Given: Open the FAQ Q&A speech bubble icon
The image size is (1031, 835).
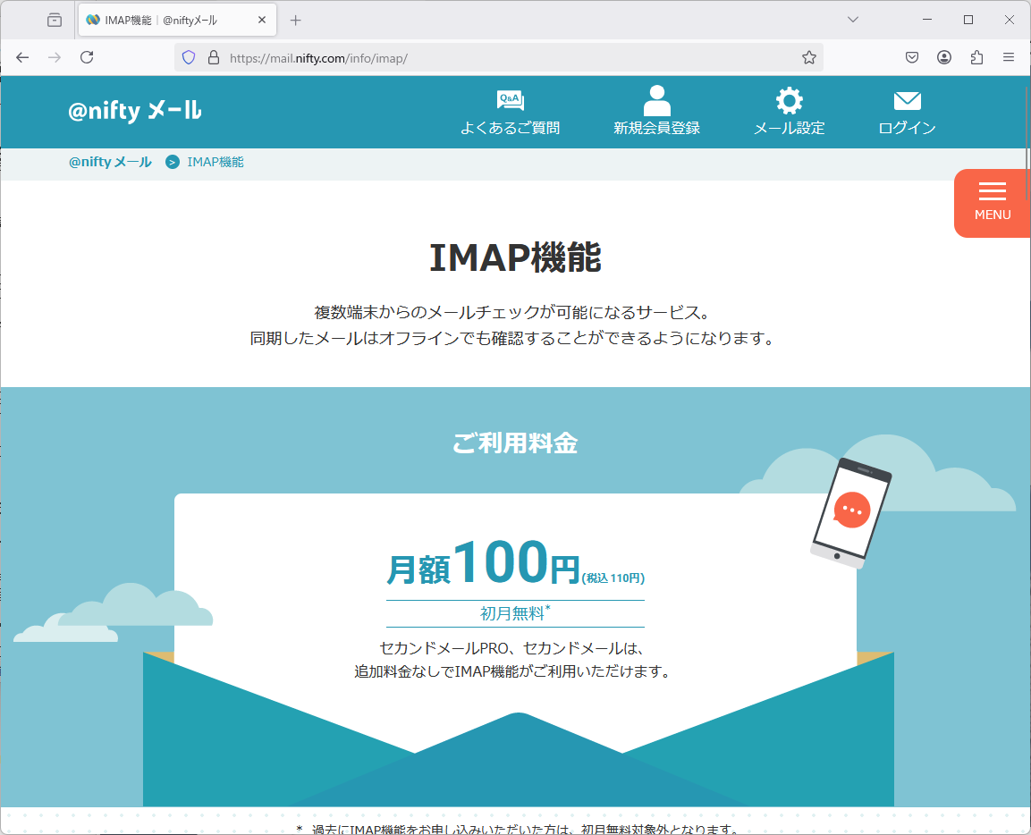Looking at the screenshot, I should (x=510, y=100).
